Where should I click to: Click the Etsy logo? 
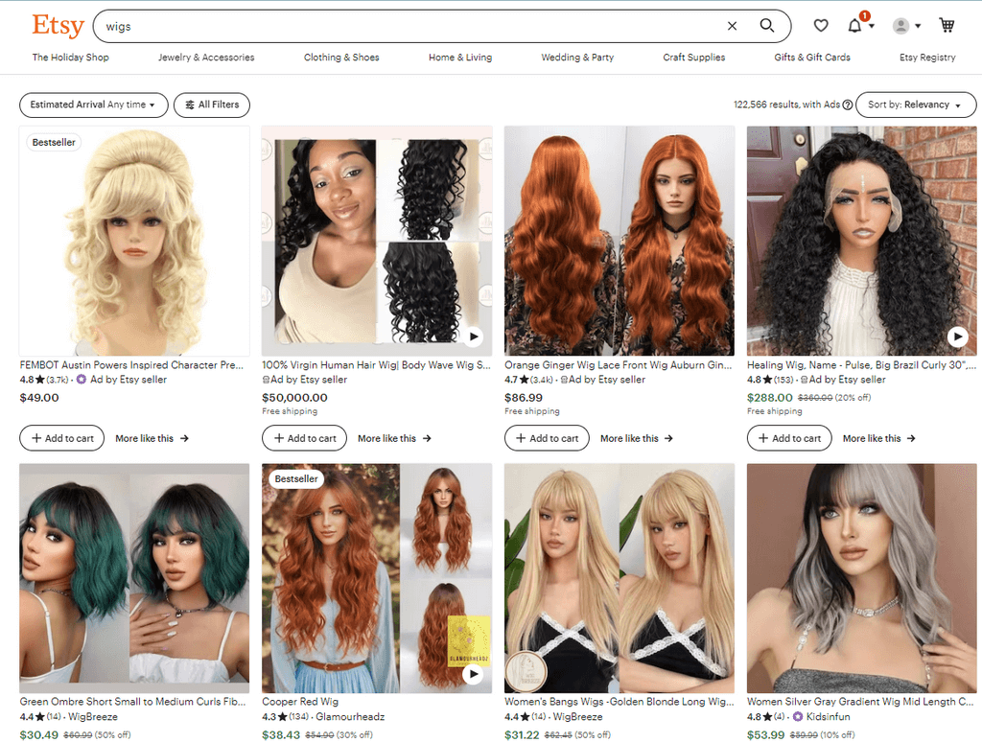click(58, 26)
